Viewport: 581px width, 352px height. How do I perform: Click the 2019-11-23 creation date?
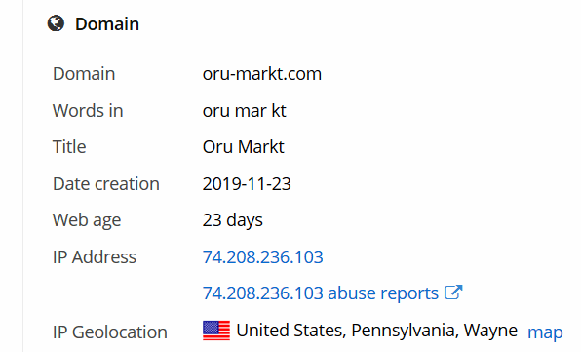pyautogui.click(x=247, y=183)
